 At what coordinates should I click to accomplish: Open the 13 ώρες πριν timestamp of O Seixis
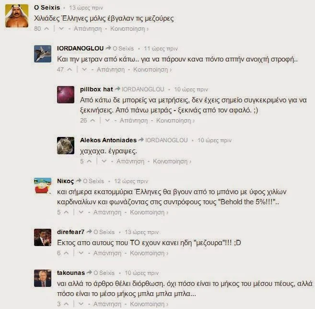(x=86, y=8)
